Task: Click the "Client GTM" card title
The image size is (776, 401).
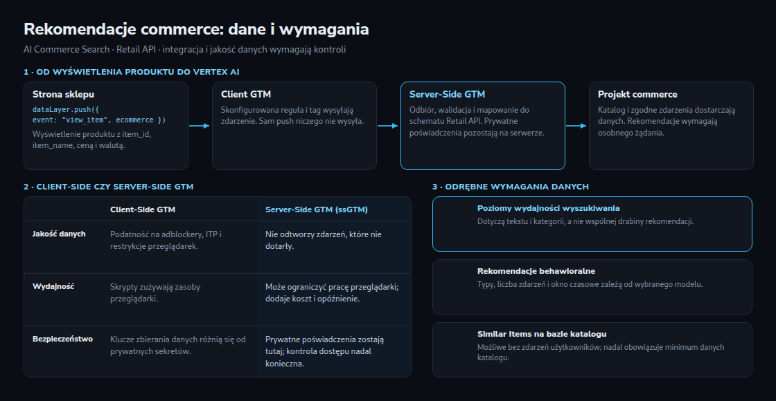Action: (x=246, y=94)
